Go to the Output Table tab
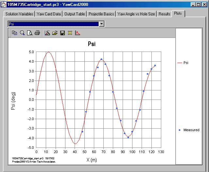The image size is (209, 172). [x=75, y=14]
